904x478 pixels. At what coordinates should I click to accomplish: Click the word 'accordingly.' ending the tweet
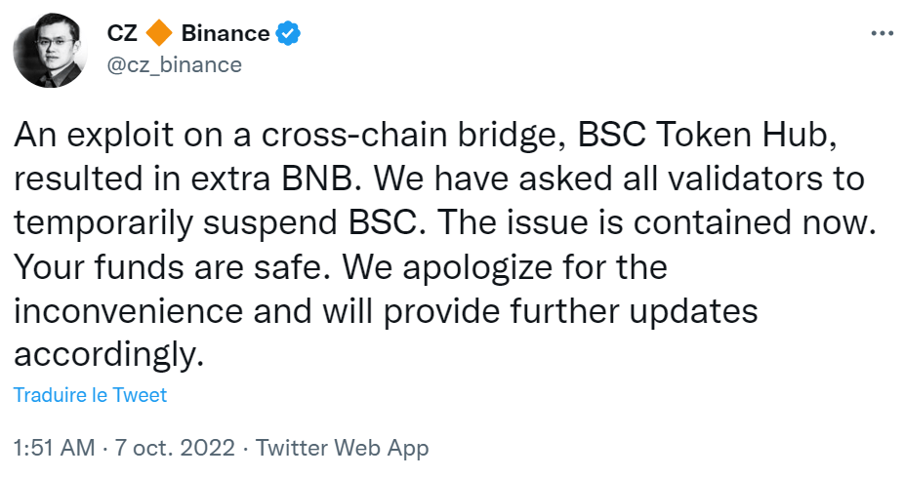109,354
